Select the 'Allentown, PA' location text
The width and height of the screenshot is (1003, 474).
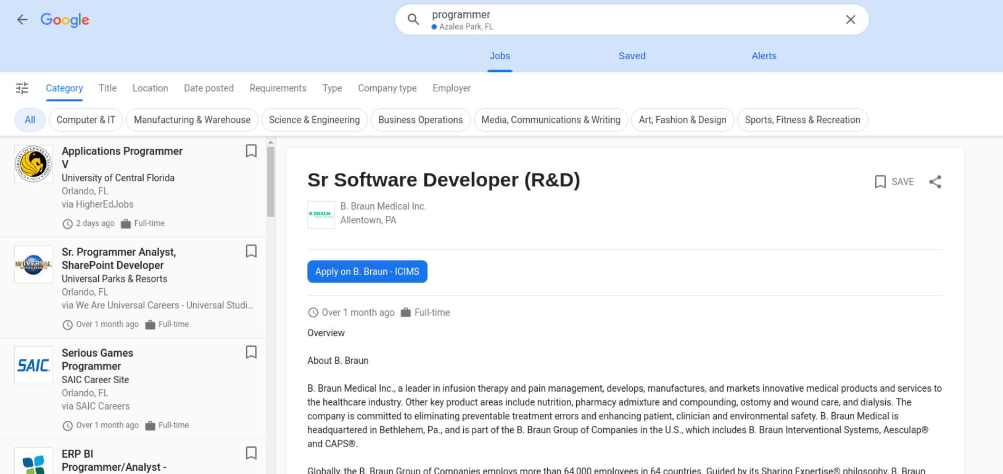368,220
